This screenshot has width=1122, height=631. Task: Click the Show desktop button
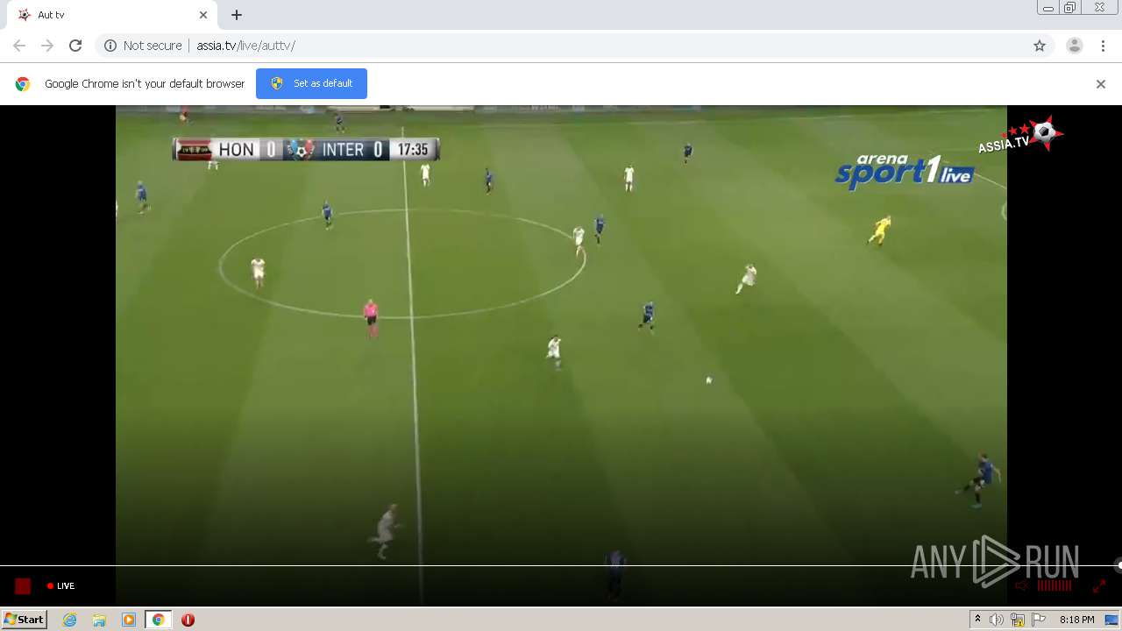click(x=1111, y=620)
